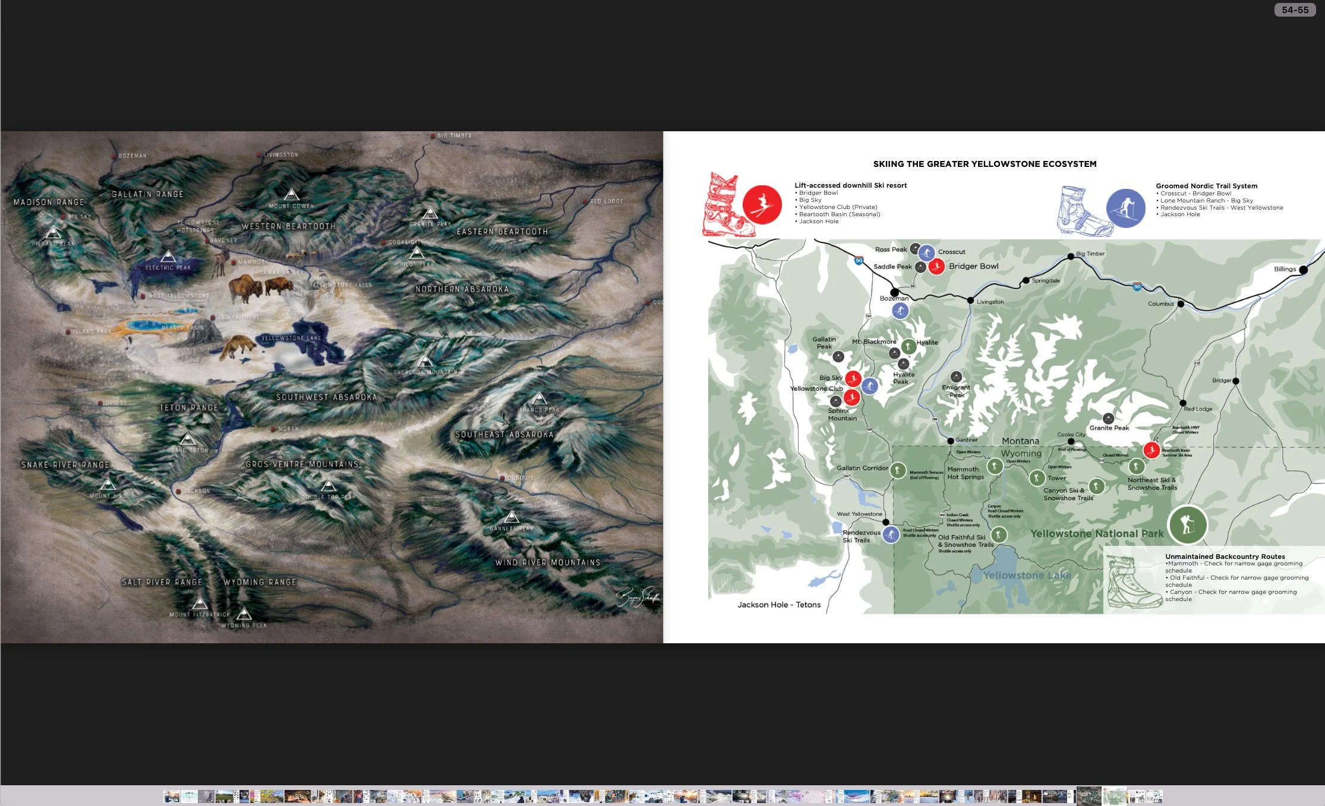Click the "Red Lodge" label on ski map
Viewport: 1325px width, 806px height.
tap(1198, 409)
